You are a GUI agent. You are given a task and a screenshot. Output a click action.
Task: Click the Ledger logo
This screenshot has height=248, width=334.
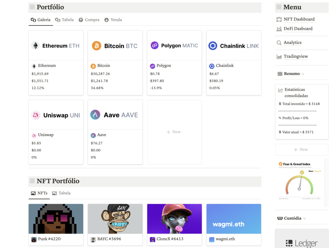coord(301,243)
